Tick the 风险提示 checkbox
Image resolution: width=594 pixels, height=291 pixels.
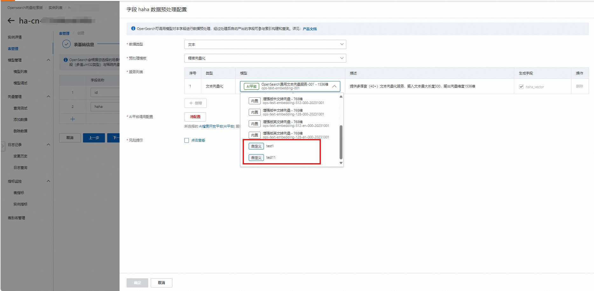tap(187, 140)
